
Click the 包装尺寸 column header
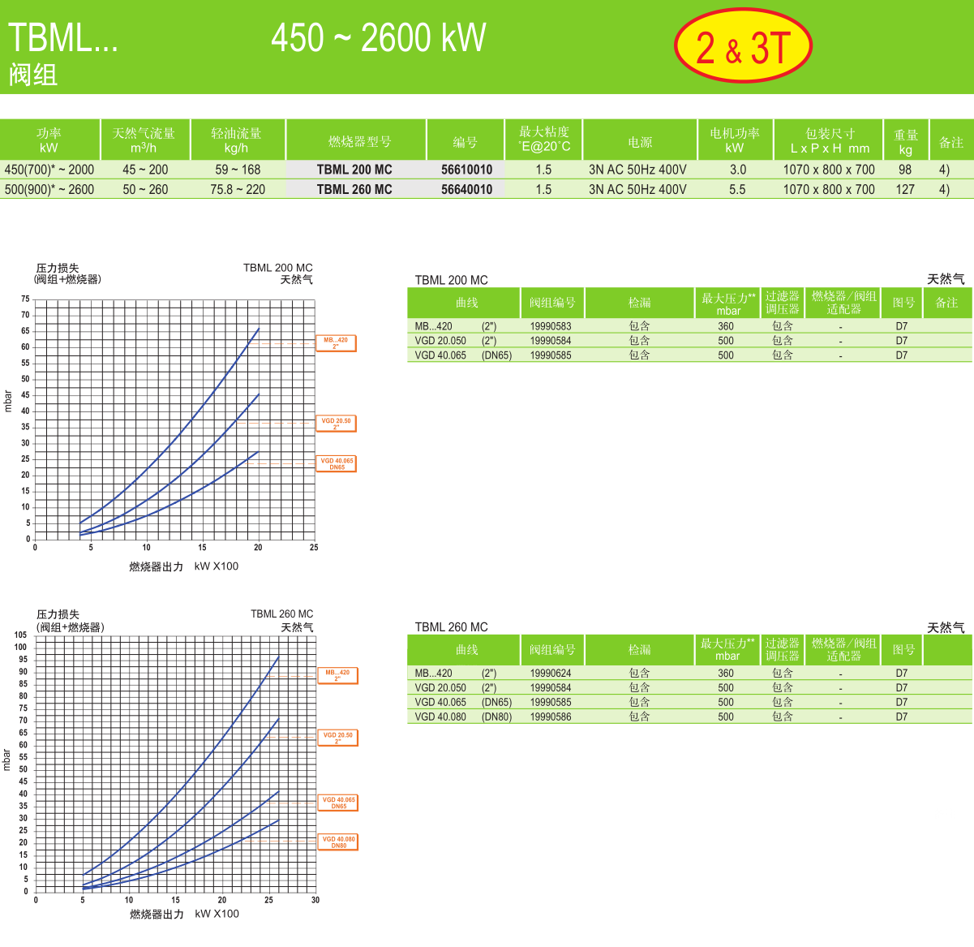pyautogui.click(x=829, y=140)
